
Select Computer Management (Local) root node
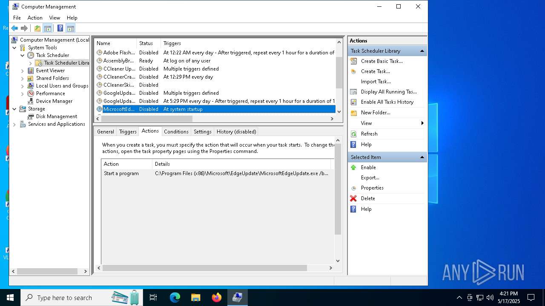[54, 40]
